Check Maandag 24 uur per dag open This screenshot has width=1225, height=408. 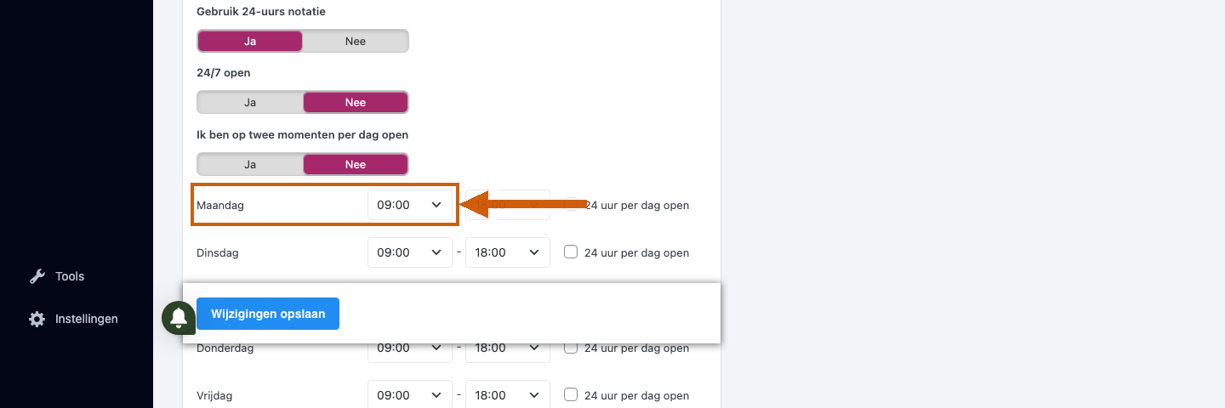pyautogui.click(x=571, y=204)
